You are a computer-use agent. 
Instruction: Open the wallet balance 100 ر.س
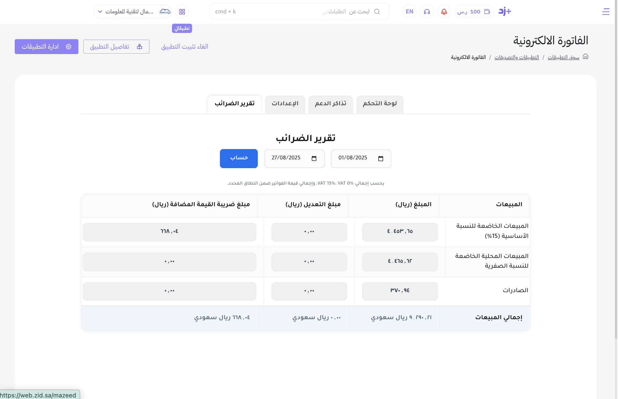pyautogui.click(x=473, y=12)
